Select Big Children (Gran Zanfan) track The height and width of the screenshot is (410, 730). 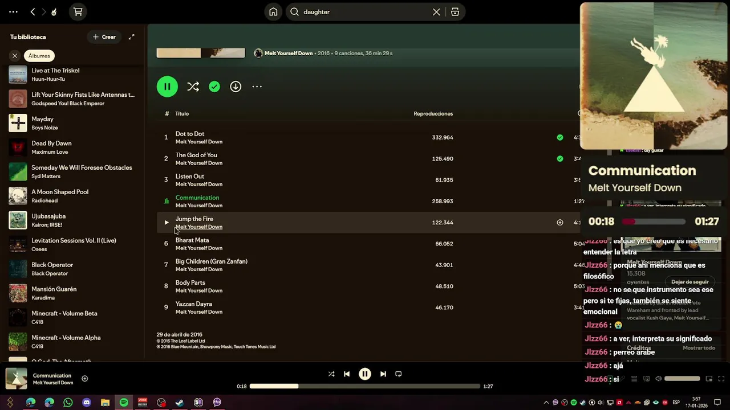point(212,261)
